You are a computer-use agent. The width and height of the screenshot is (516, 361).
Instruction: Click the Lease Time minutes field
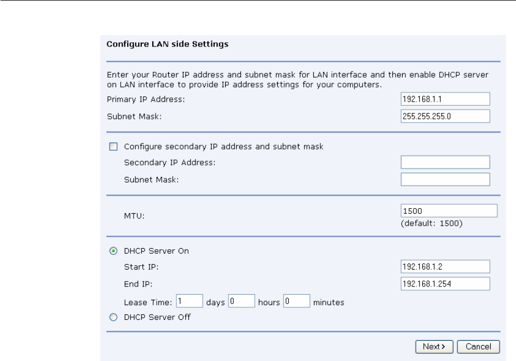click(x=296, y=301)
